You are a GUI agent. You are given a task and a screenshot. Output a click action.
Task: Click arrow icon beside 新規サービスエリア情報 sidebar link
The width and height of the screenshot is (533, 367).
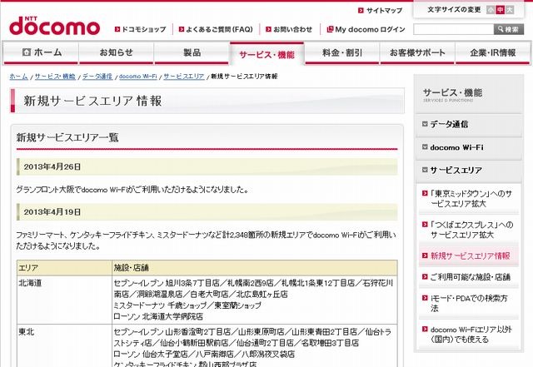[425, 255]
